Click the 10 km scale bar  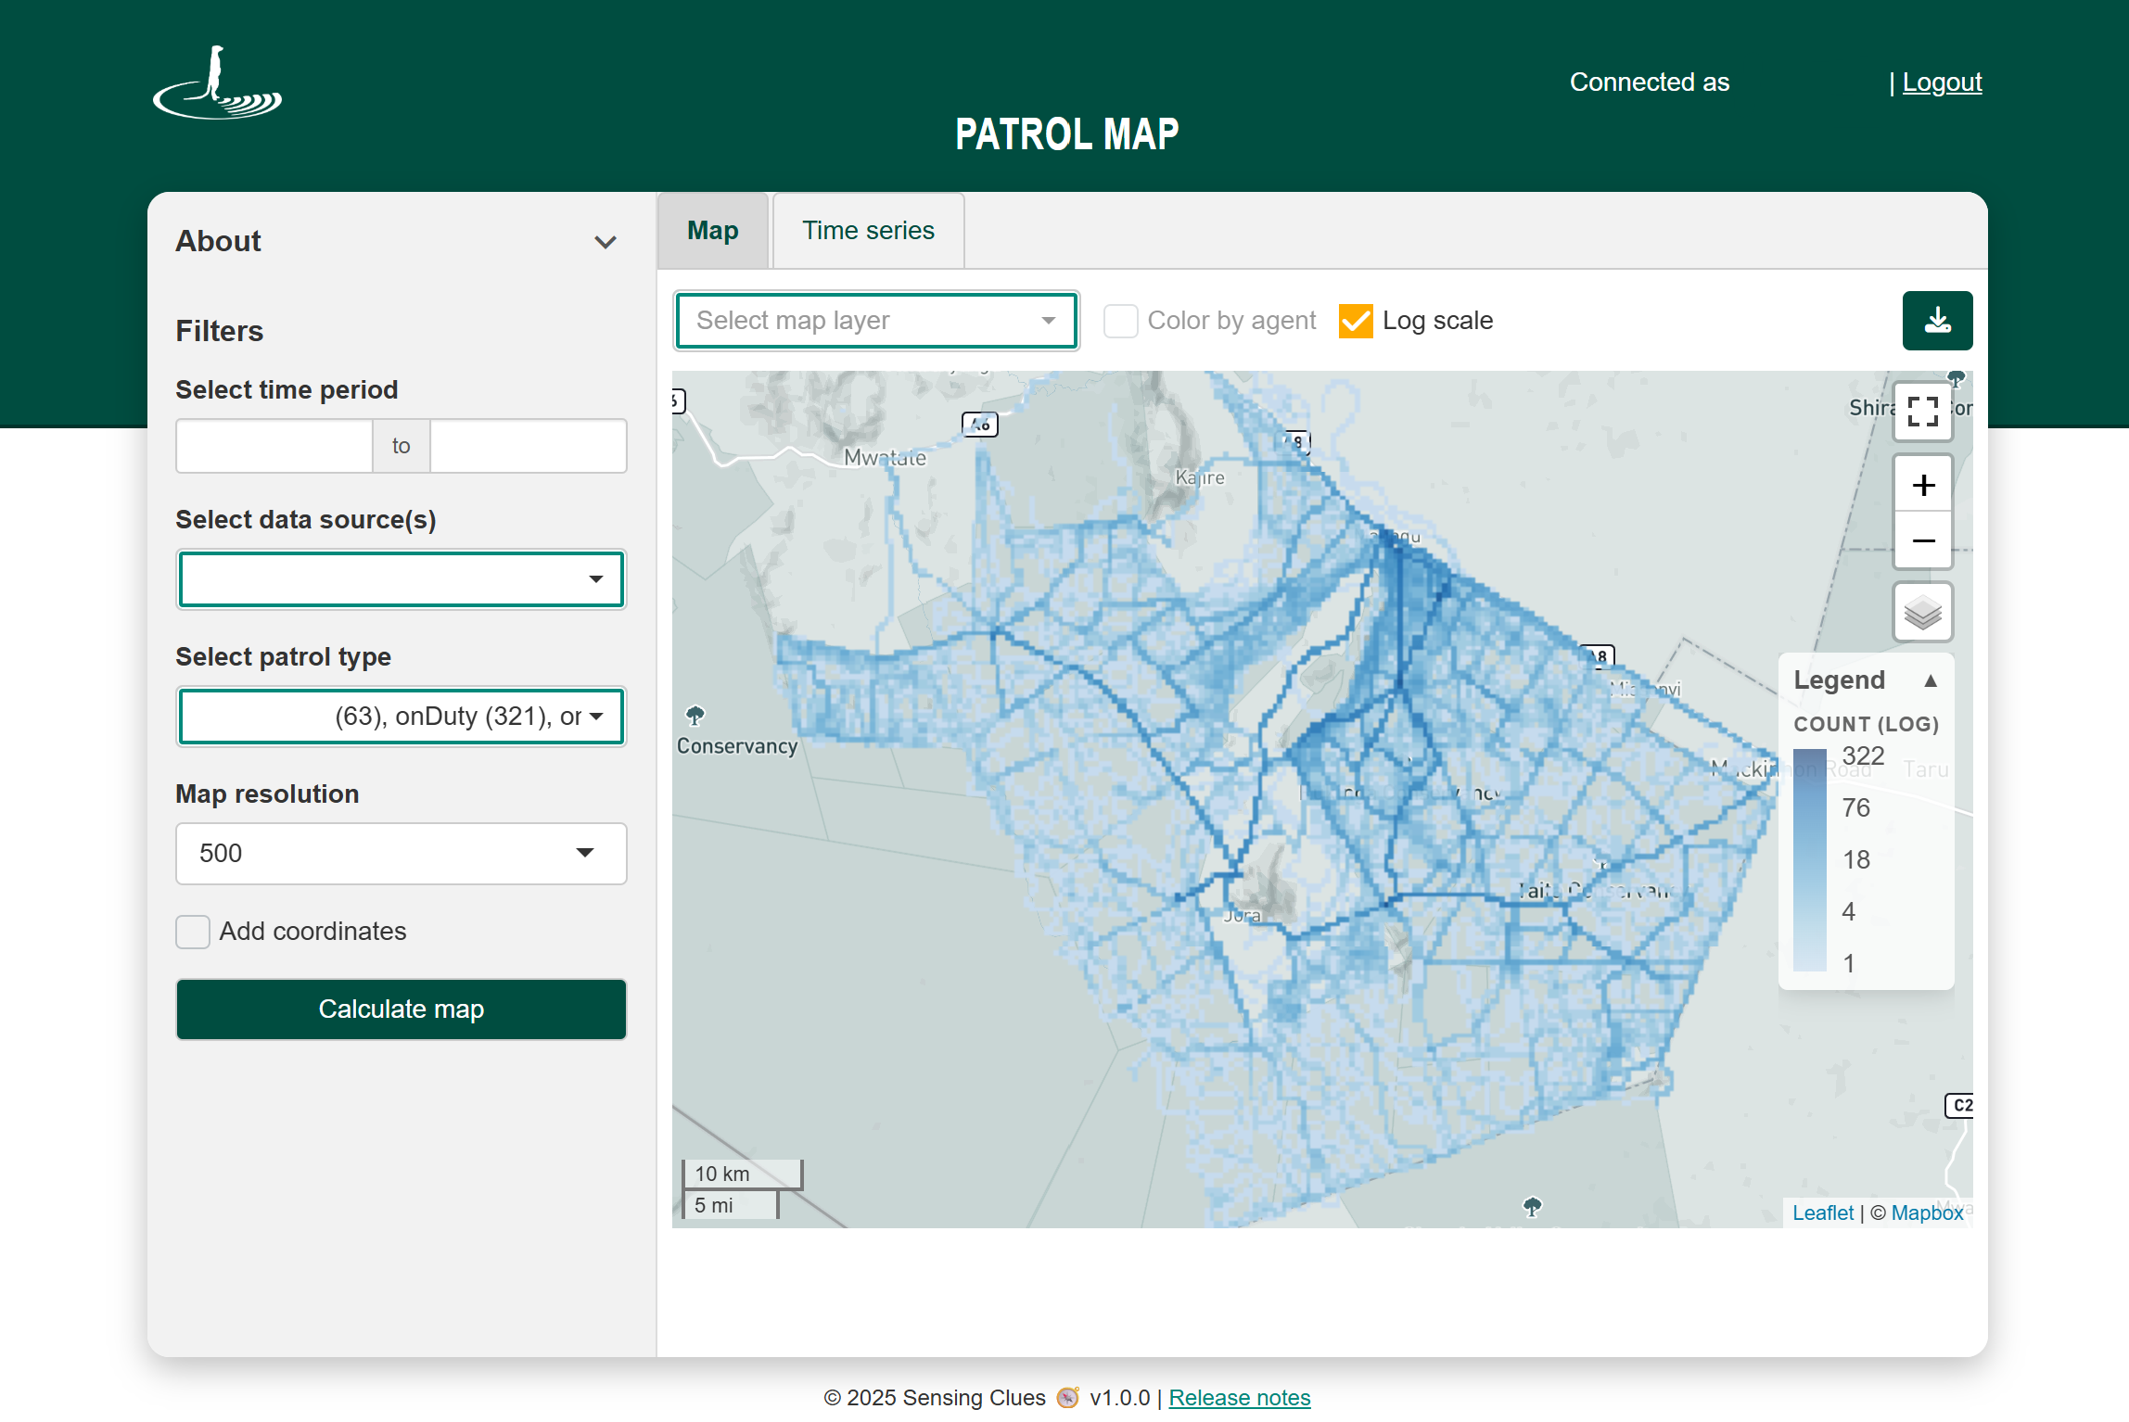pos(742,1174)
